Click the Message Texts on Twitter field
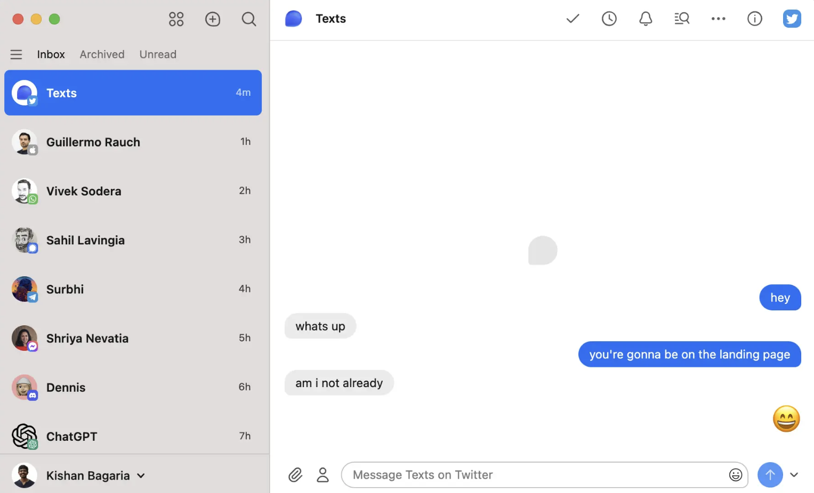The width and height of the screenshot is (814, 493). click(533, 475)
